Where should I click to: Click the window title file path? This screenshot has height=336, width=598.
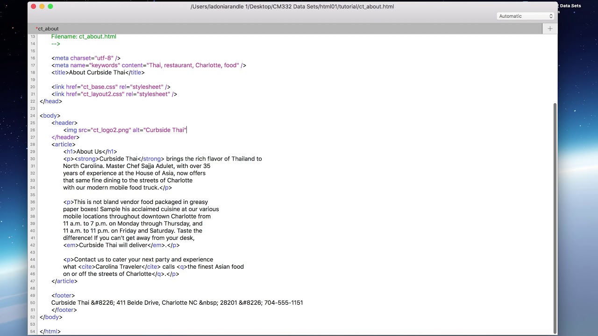(292, 7)
